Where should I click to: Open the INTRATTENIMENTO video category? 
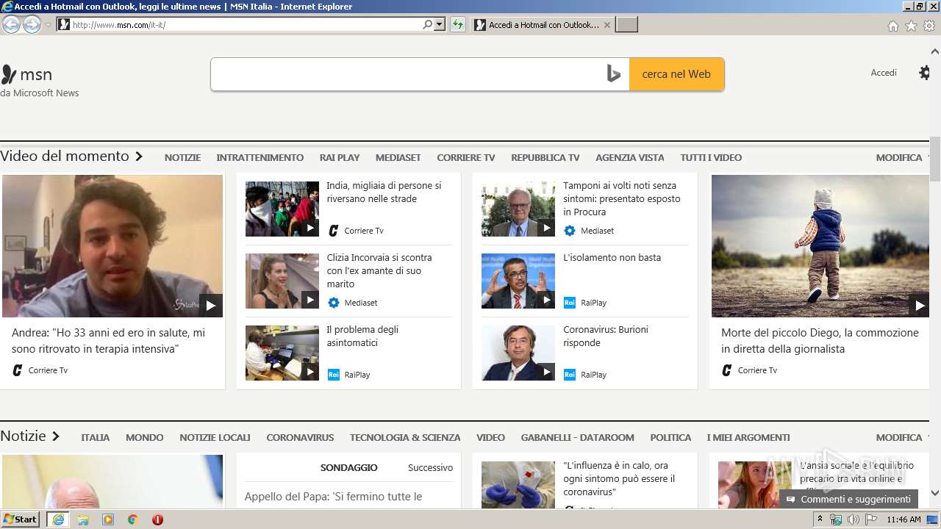[x=260, y=157]
